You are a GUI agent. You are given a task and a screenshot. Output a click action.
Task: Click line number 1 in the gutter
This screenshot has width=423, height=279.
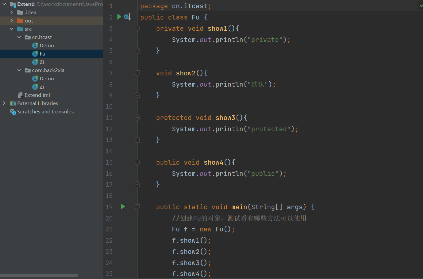[111, 6]
